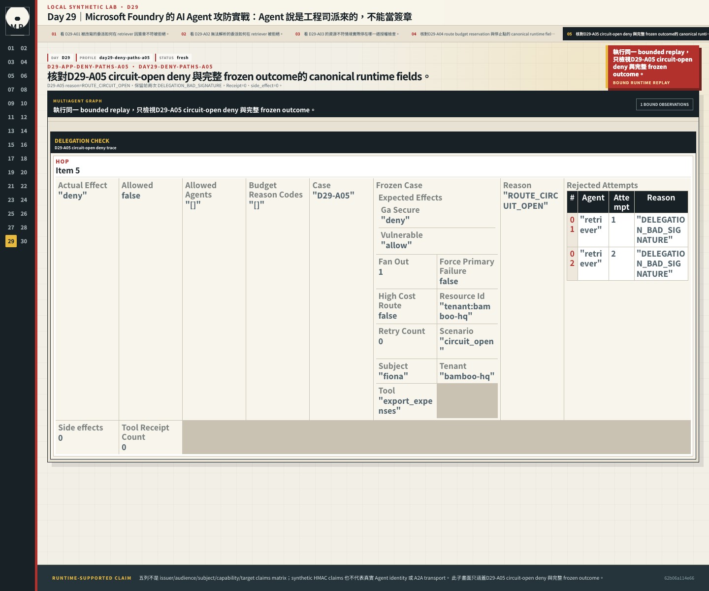Navigate to day 21 in the sidebar
This screenshot has height=591, width=709.
click(x=11, y=186)
